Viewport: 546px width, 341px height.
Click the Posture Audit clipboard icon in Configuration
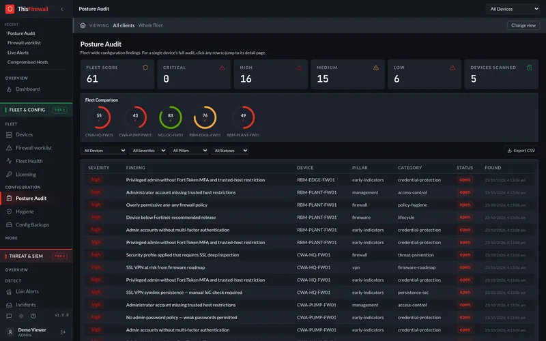(x=9, y=198)
